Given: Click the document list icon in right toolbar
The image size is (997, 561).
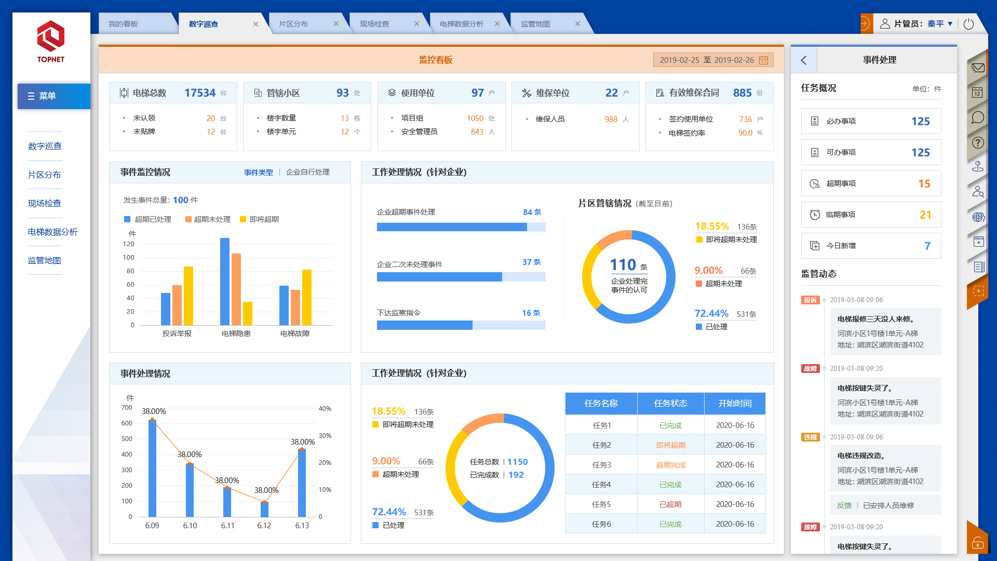Looking at the screenshot, I should tap(979, 266).
